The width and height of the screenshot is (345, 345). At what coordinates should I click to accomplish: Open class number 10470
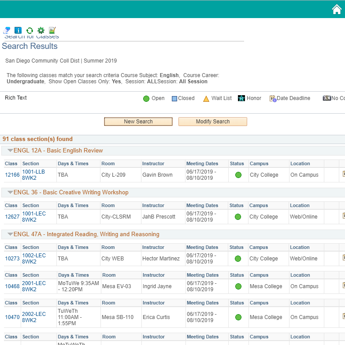12,317
